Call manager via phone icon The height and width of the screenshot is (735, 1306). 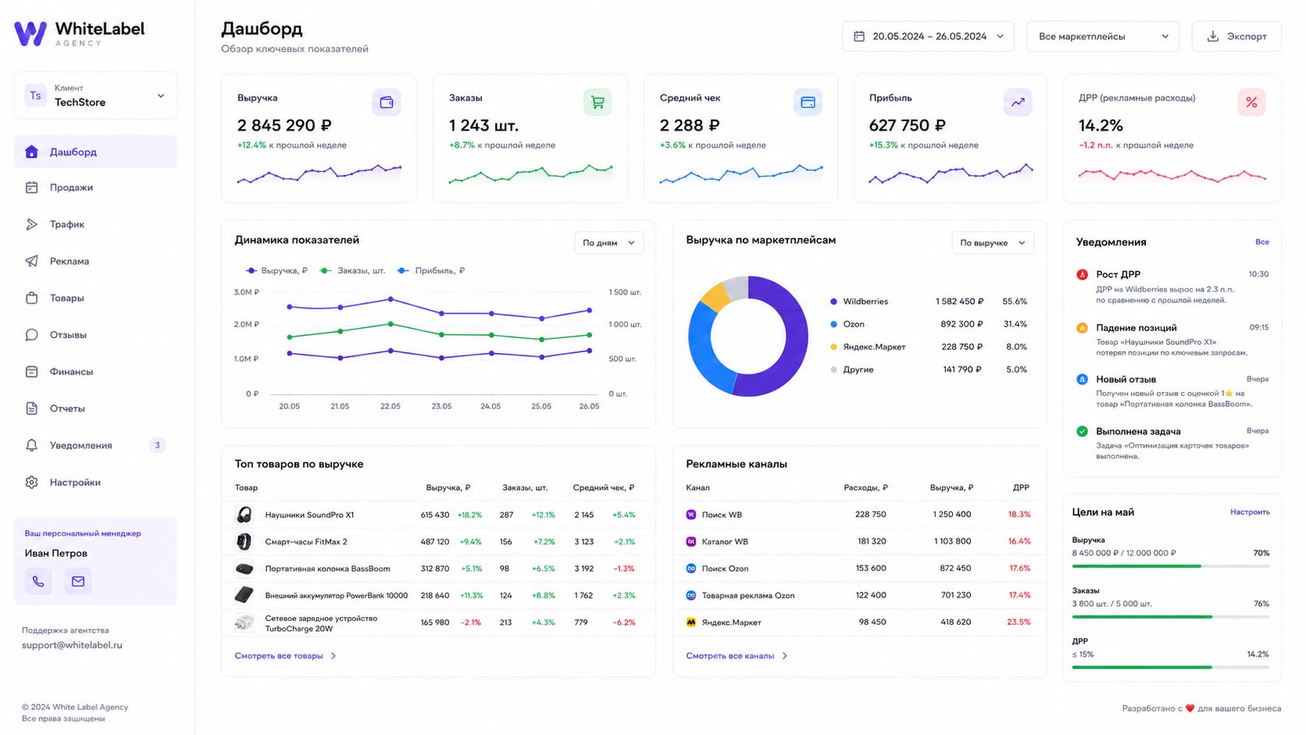pyautogui.click(x=38, y=581)
